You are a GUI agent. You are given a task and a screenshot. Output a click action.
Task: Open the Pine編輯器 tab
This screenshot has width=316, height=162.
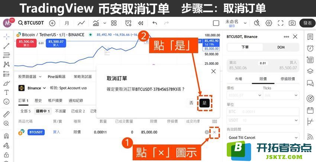(57, 77)
